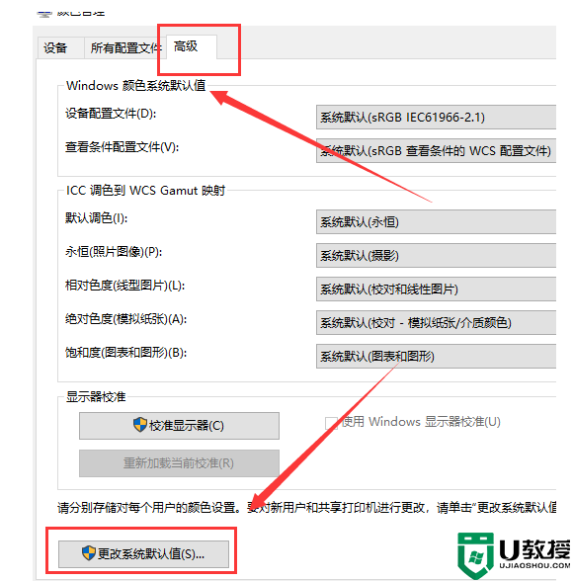This screenshot has width=573, height=581.
Task: Open 绝对色度 模拟纸张/介质颜色 dropdown
Action: (436, 323)
